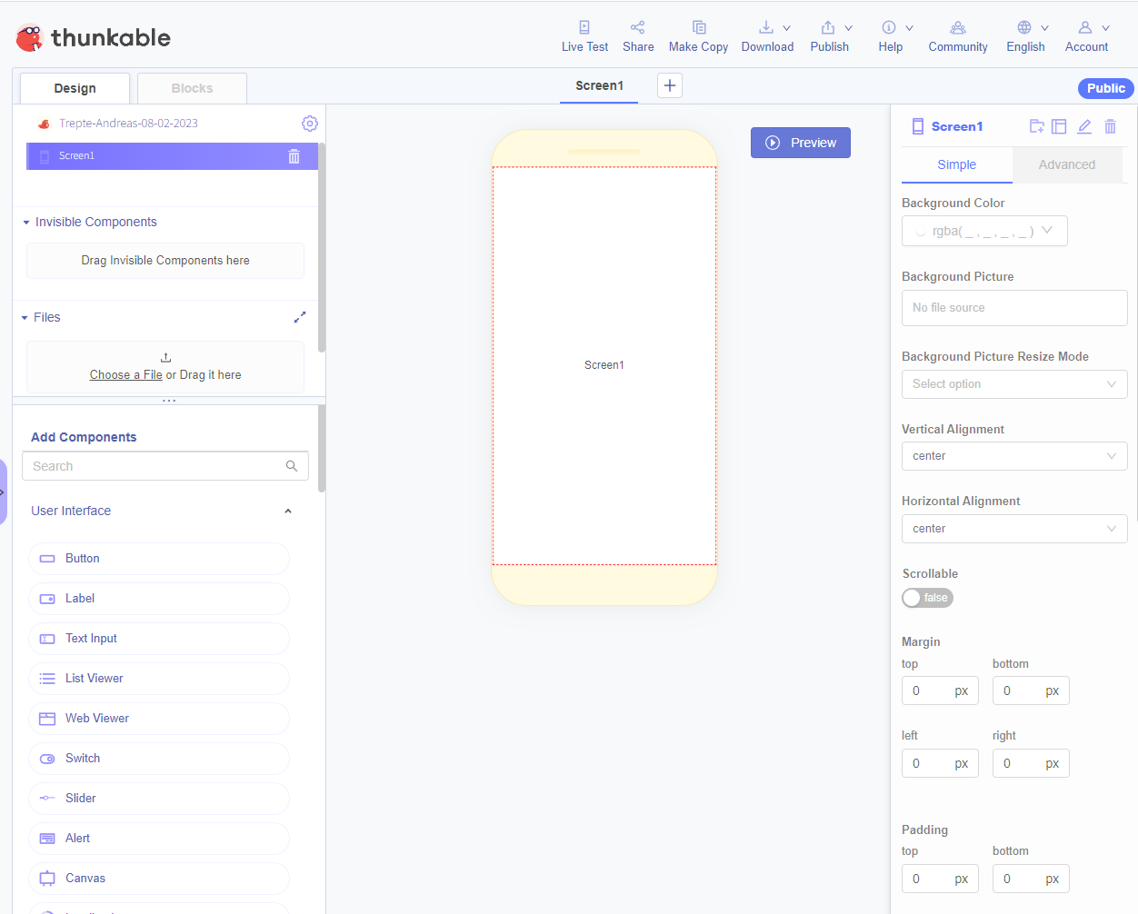Viewport: 1138px width, 914px height.
Task: Select the Screen1 tab at top
Action: point(599,86)
